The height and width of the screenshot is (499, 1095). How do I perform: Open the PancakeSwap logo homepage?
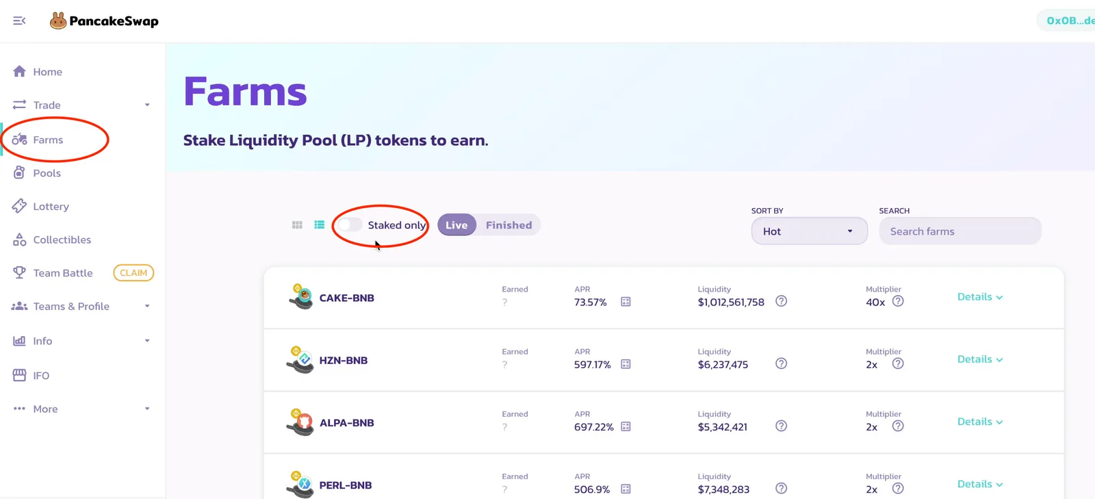[104, 21]
